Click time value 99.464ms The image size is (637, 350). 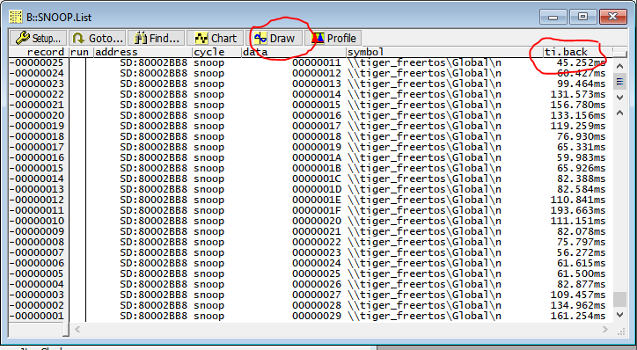coord(581,84)
